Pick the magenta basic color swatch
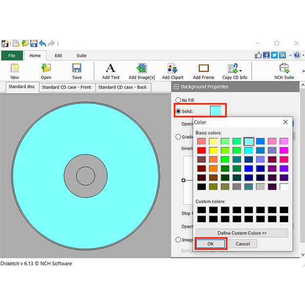The image size is (305, 305). click(x=284, y=150)
